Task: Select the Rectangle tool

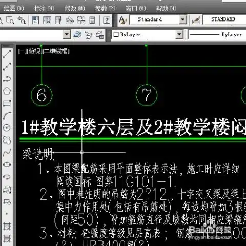Action: tap(7, 104)
